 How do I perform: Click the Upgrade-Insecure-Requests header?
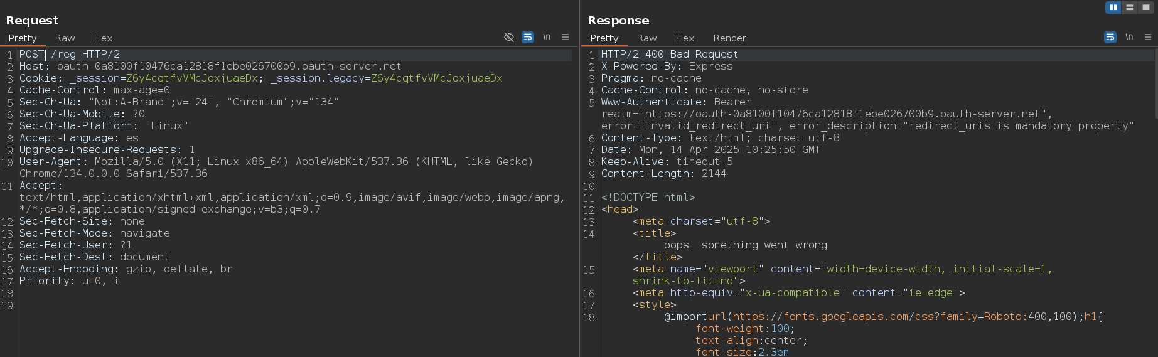coord(107,150)
